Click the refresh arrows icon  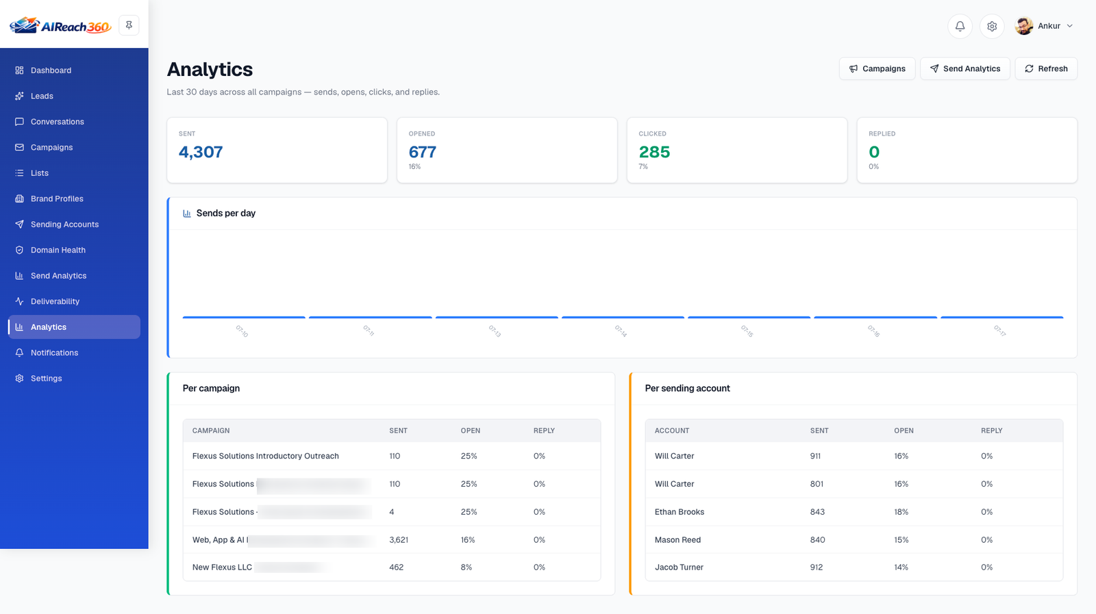tap(1029, 68)
